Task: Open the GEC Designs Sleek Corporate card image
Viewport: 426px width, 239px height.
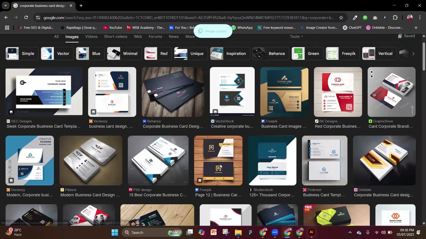Action: coord(44,91)
